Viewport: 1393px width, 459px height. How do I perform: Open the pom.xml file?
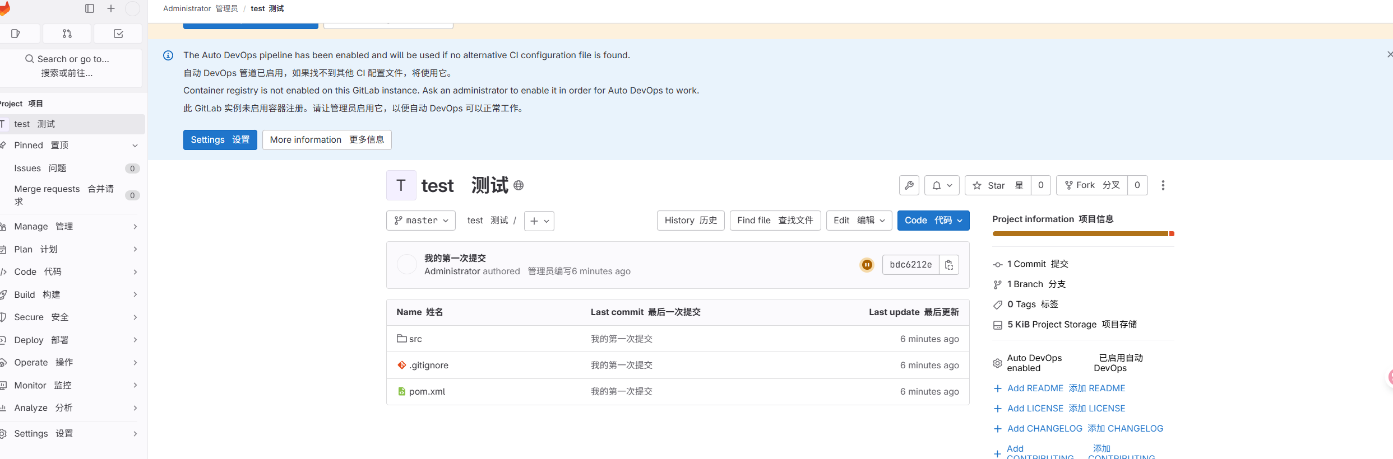tap(427, 392)
